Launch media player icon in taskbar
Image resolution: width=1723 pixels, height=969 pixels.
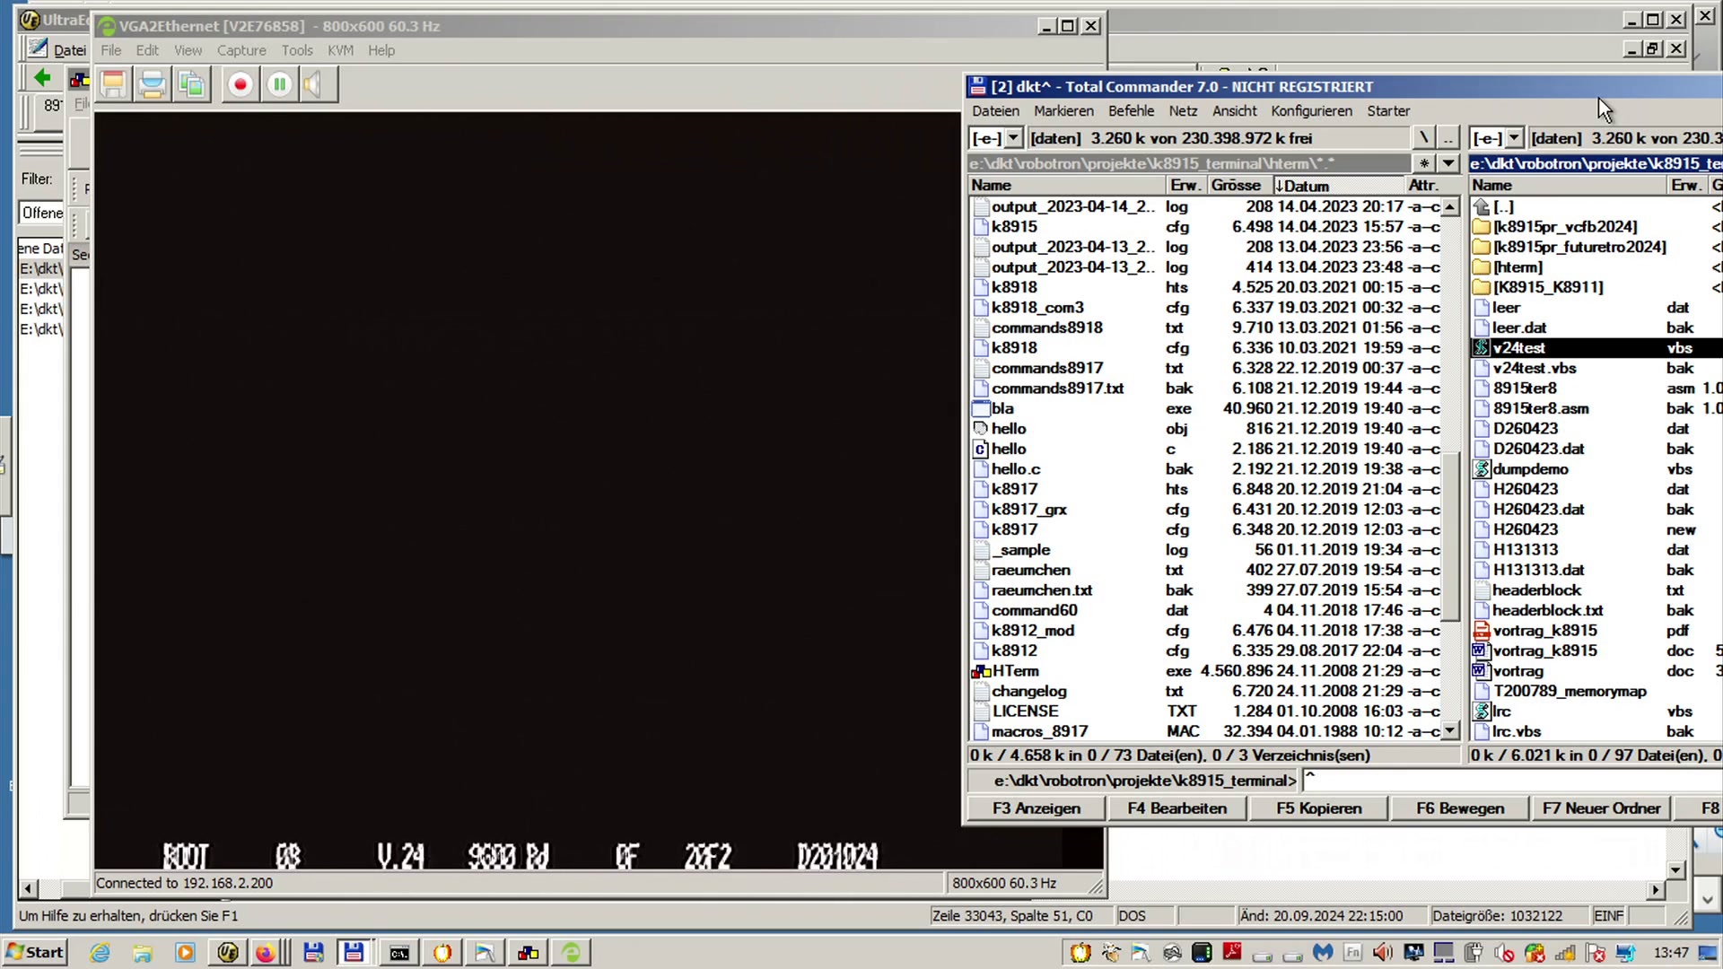[185, 952]
